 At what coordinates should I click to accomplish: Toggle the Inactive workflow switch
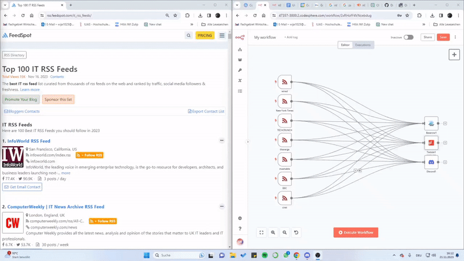tap(408, 37)
